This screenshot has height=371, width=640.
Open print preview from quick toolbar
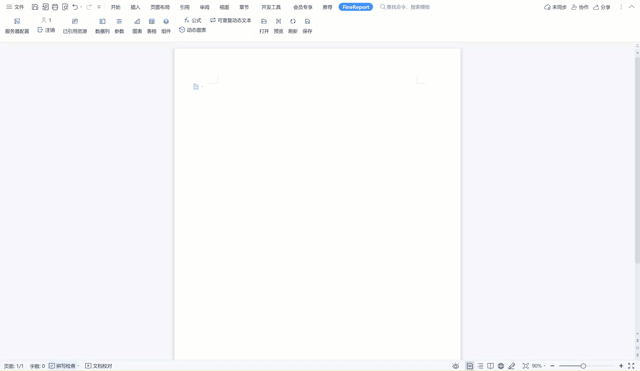click(65, 7)
